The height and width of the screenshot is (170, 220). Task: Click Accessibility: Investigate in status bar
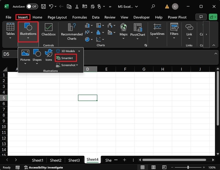(43, 168)
